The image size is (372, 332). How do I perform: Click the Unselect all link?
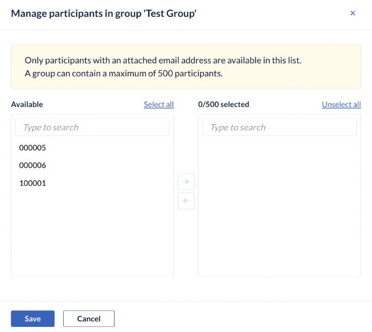point(341,104)
